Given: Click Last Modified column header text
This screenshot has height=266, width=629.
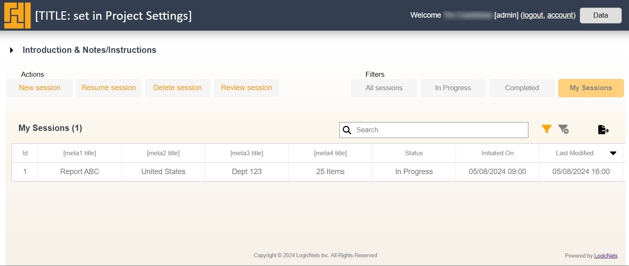Looking at the screenshot, I should [x=575, y=153].
